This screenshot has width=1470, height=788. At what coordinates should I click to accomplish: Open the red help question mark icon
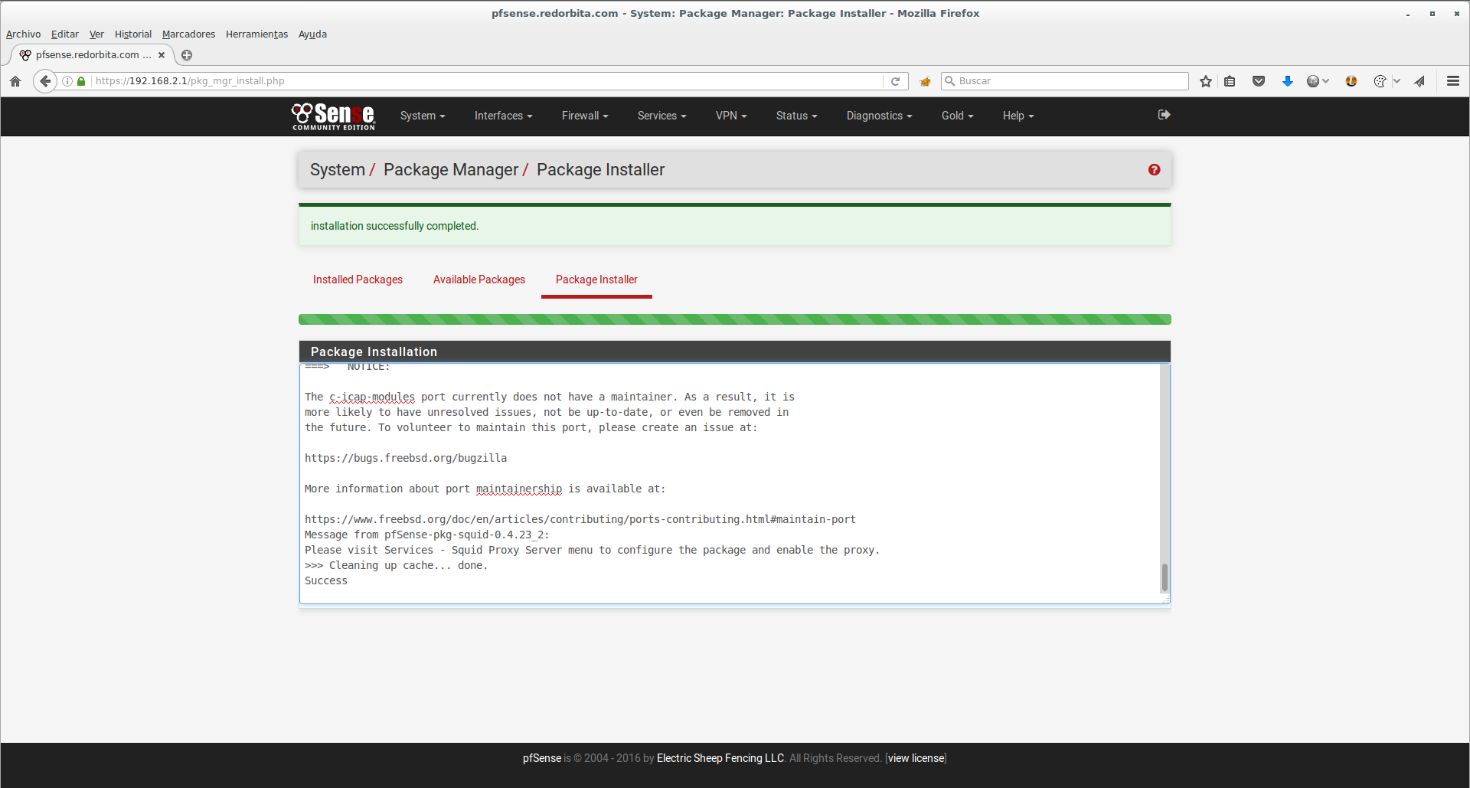pos(1154,170)
